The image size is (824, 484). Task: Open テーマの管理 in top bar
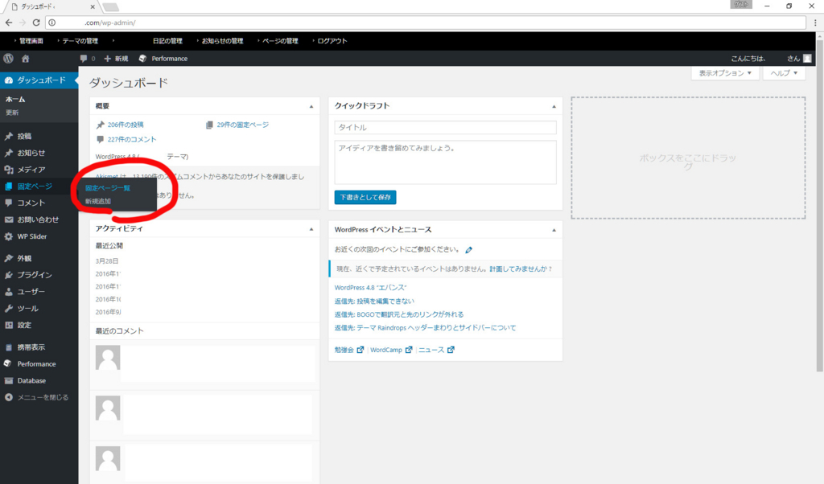(x=80, y=41)
